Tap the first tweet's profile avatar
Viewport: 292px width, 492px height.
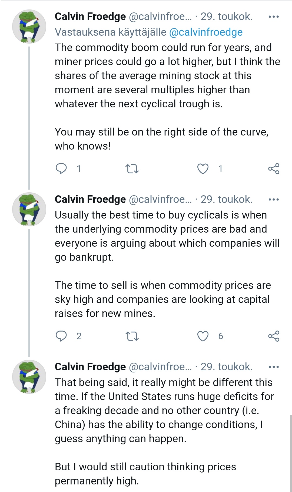pyautogui.click(x=29, y=27)
